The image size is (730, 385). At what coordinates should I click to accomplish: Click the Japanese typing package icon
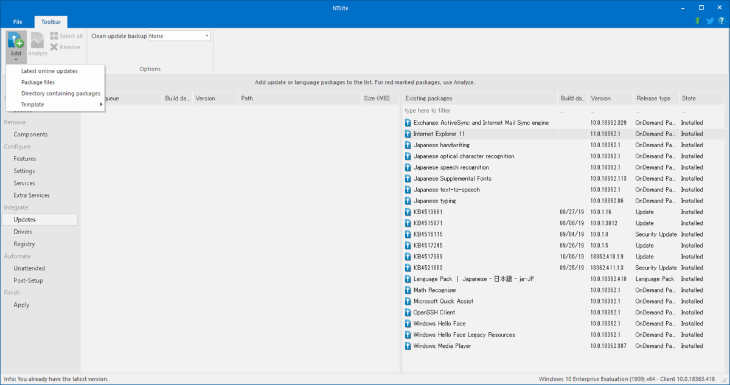(x=408, y=201)
